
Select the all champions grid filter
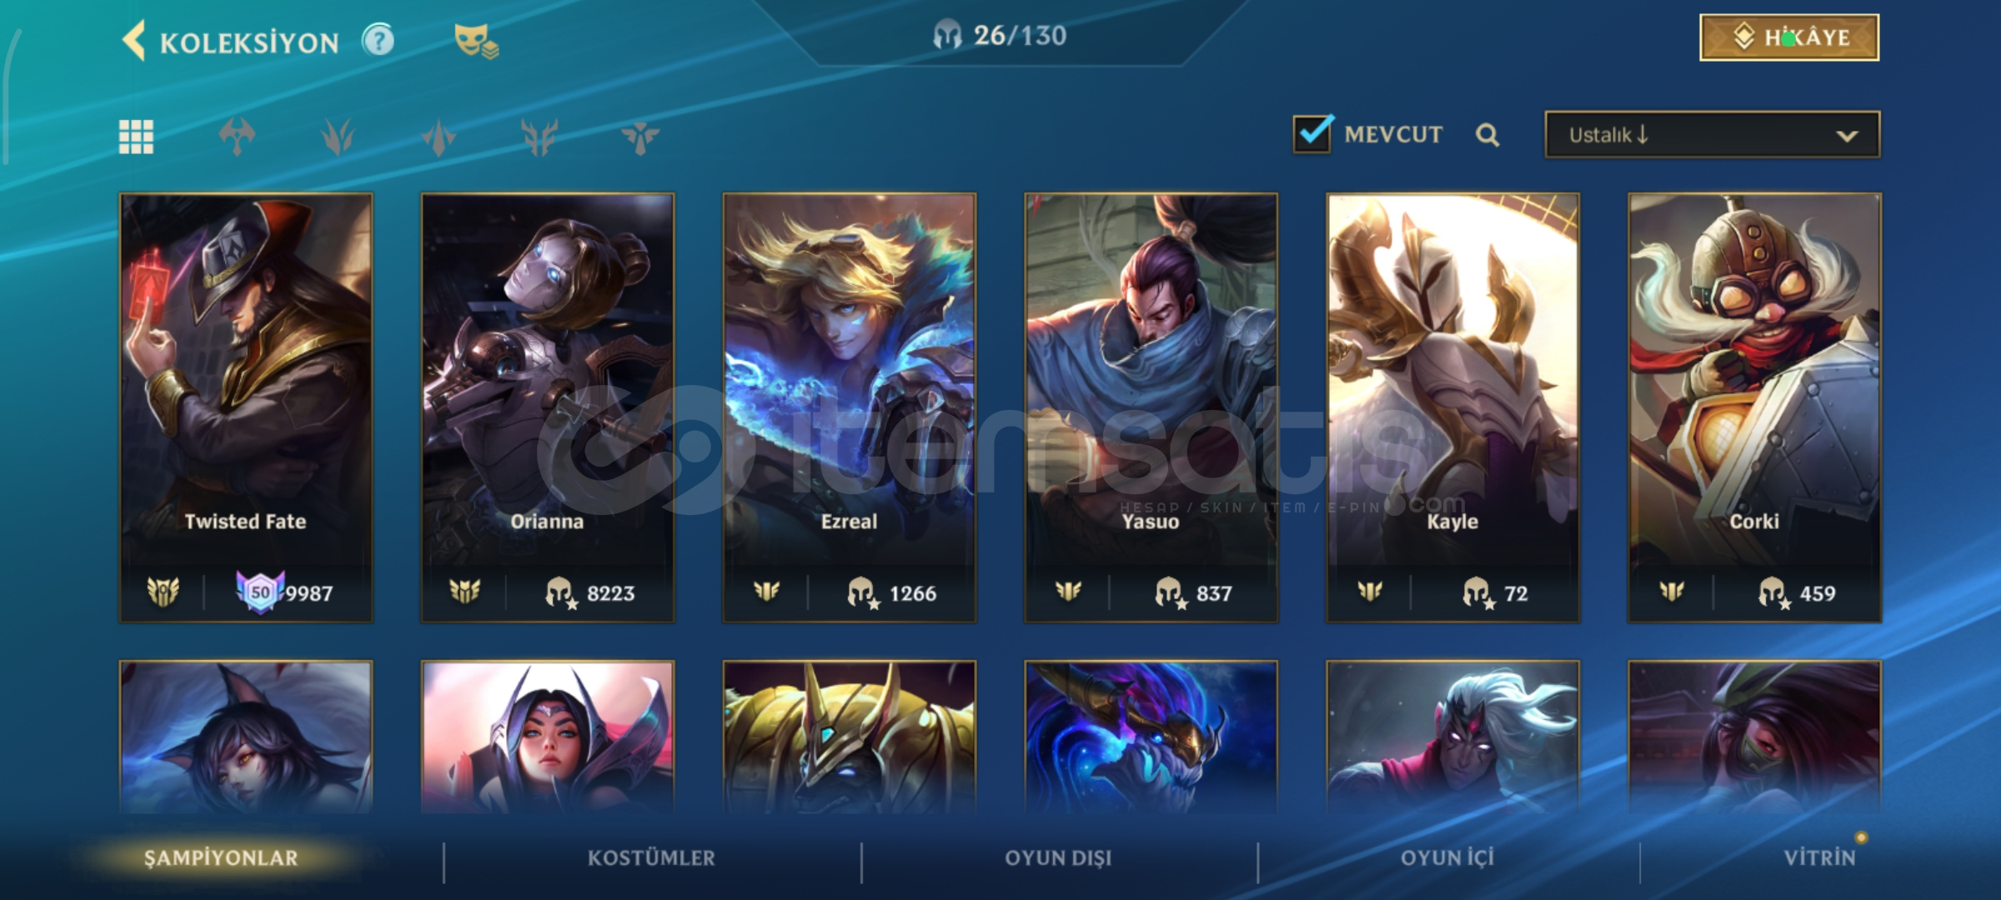[136, 137]
